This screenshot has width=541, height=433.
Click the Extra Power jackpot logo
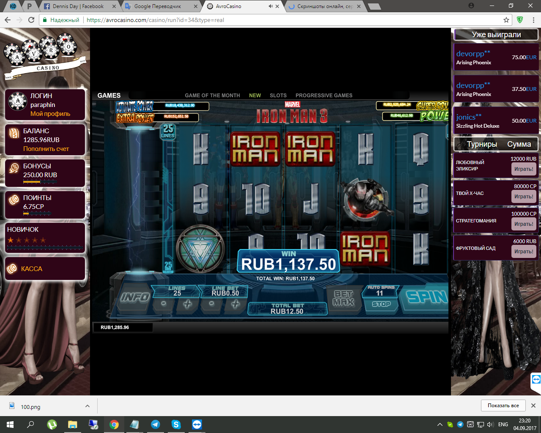pyautogui.click(x=135, y=117)
